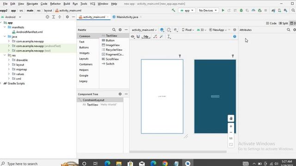Screen dimensions: 296x166
Task: Click blue help icon in design toolbar
Action: [234, 36]
